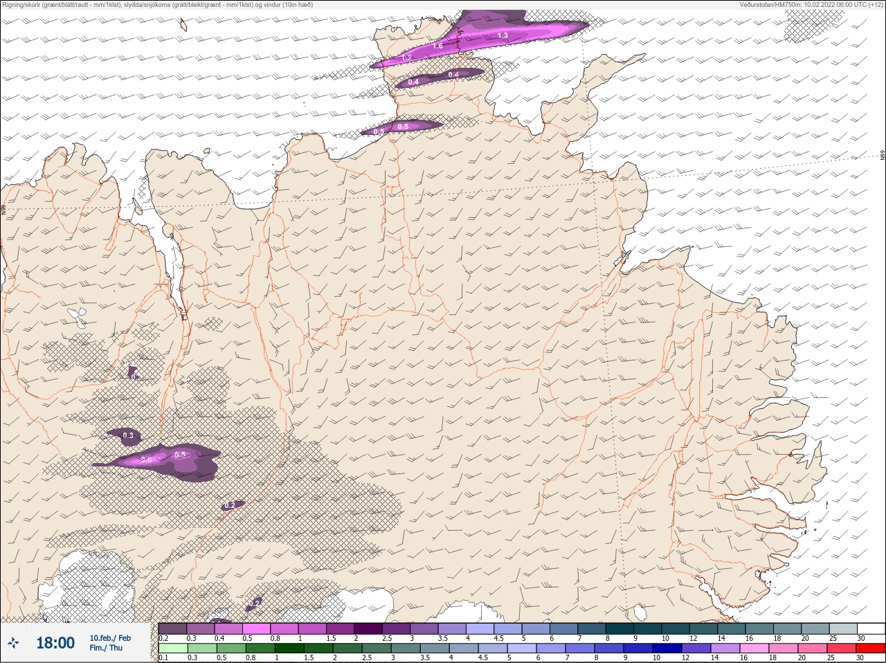Viewport: 886px width, 663px height.
Task: Select upper legend swatch between 0.5 and 0.8
Action: coord(256,629)
